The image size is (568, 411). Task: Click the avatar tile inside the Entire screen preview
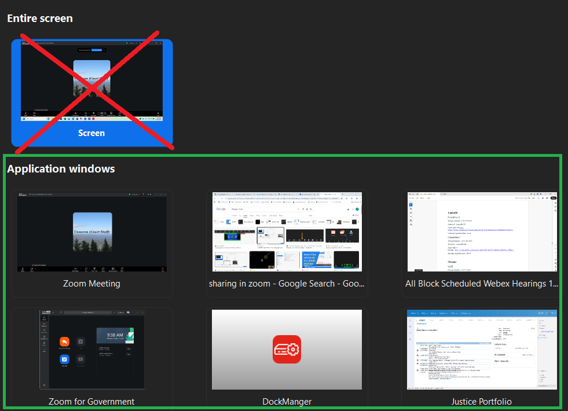[x=92, y=78]
